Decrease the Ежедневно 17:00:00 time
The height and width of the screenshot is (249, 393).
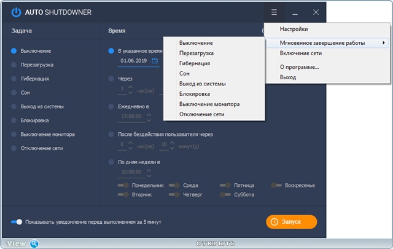pyautogui.click(x=149, y=121)
